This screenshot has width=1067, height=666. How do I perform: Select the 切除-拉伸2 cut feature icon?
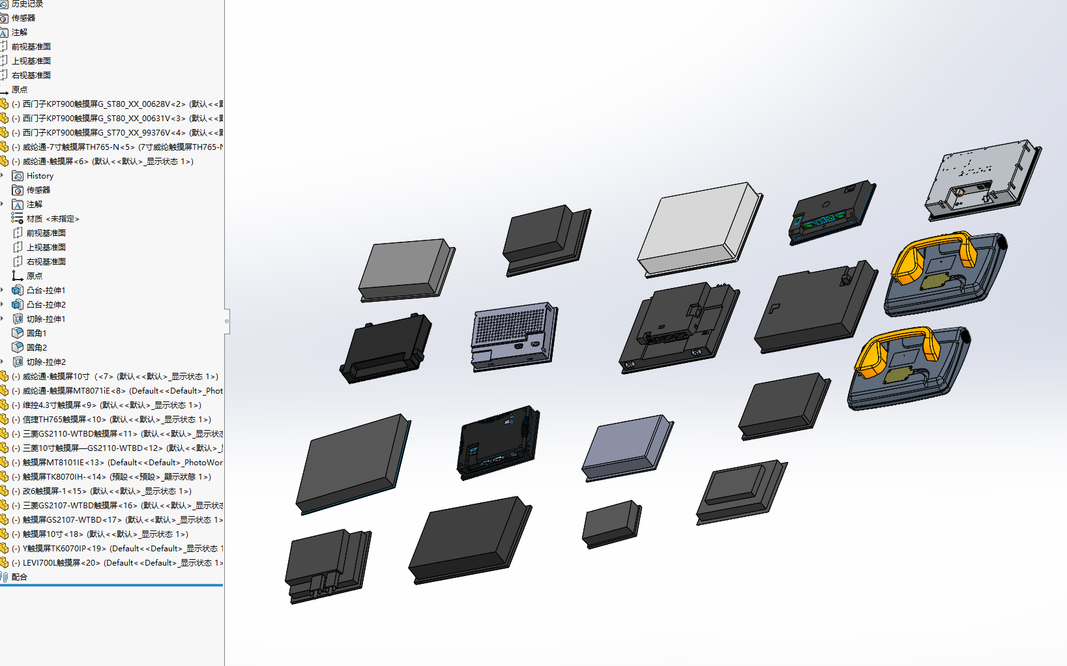(18, 362)
